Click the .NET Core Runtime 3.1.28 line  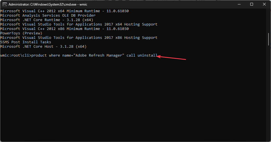click(x=47, y=20)
